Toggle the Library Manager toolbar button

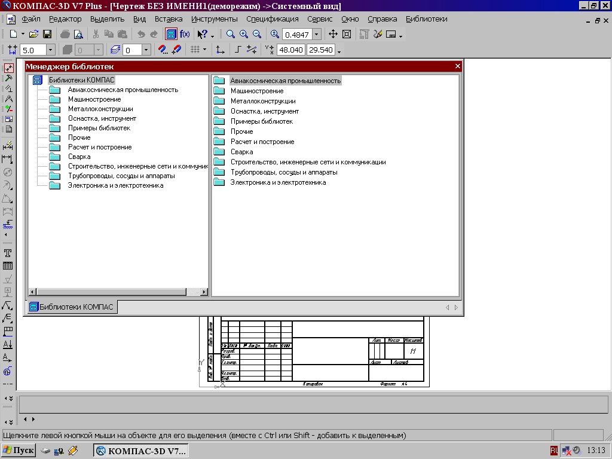pos(171,34)
